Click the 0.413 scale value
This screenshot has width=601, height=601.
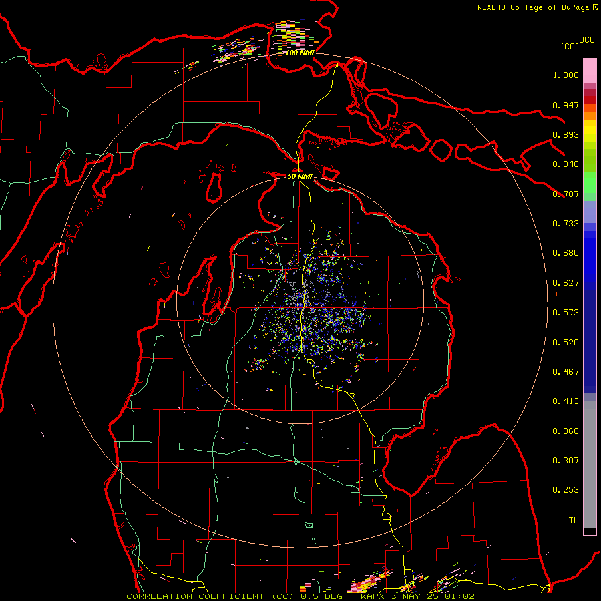[x=566, y=401]
